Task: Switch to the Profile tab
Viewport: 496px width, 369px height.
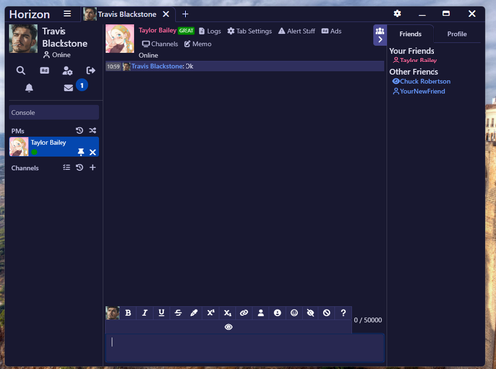Action: 457,34
